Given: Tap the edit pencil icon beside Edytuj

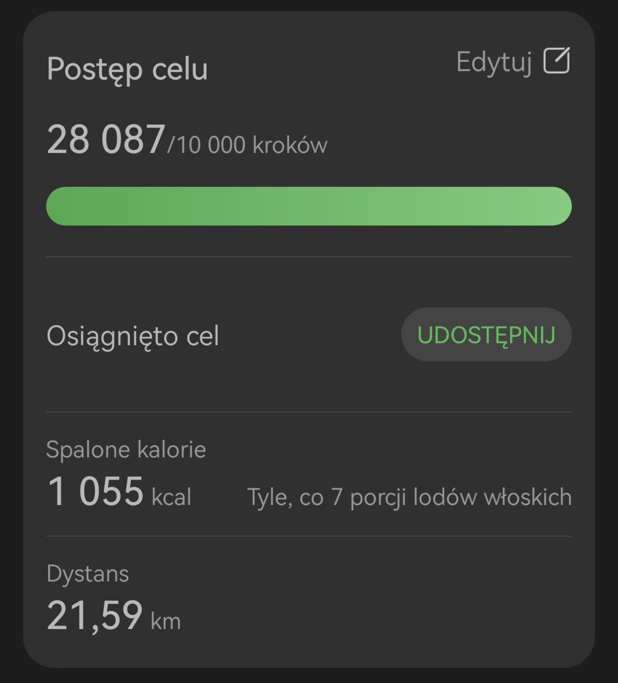Looking at the screenshot, I should point(557,61).
